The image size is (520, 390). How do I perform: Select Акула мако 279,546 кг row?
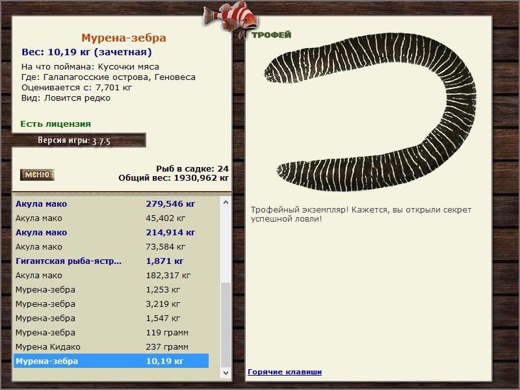111,203
